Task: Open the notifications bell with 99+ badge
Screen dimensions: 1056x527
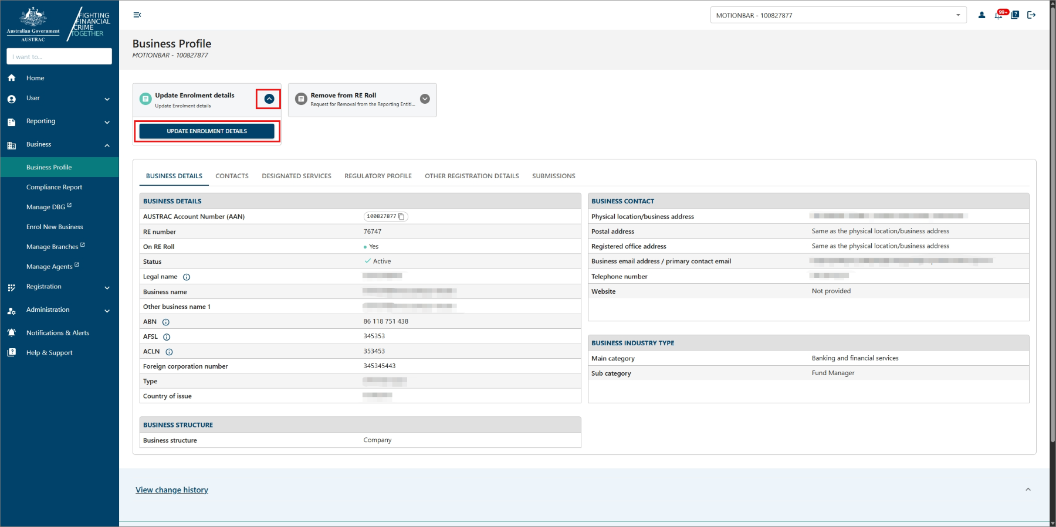Action: (x=999, y=15)
